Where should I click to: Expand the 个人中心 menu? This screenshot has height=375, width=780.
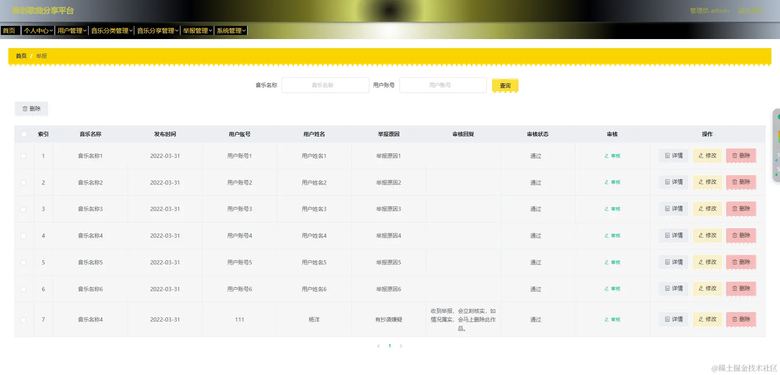click(x=38, y=30)
